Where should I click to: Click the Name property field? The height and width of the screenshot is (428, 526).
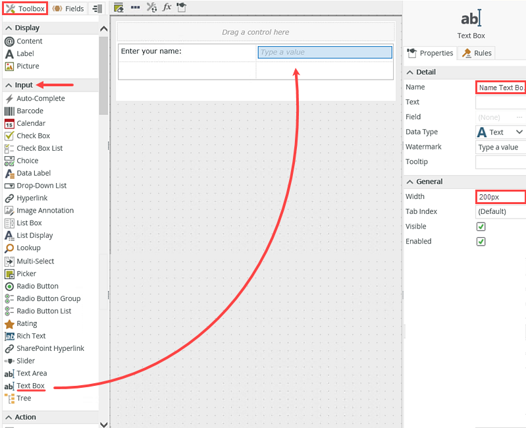500,88
